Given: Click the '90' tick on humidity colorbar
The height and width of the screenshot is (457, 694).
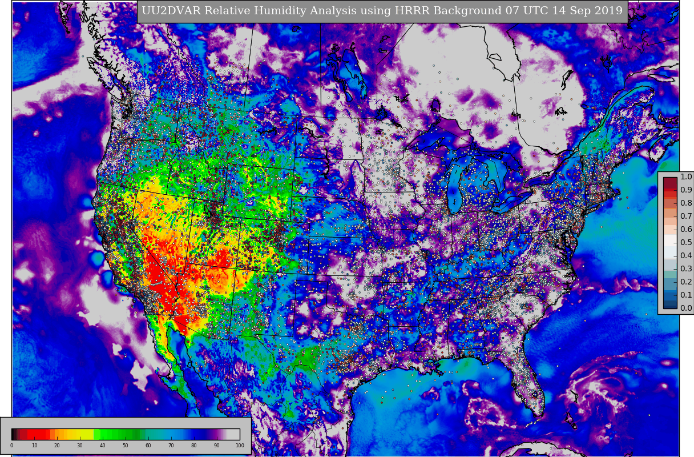Looking at the screenshot, I should click(x=217, y=446).
